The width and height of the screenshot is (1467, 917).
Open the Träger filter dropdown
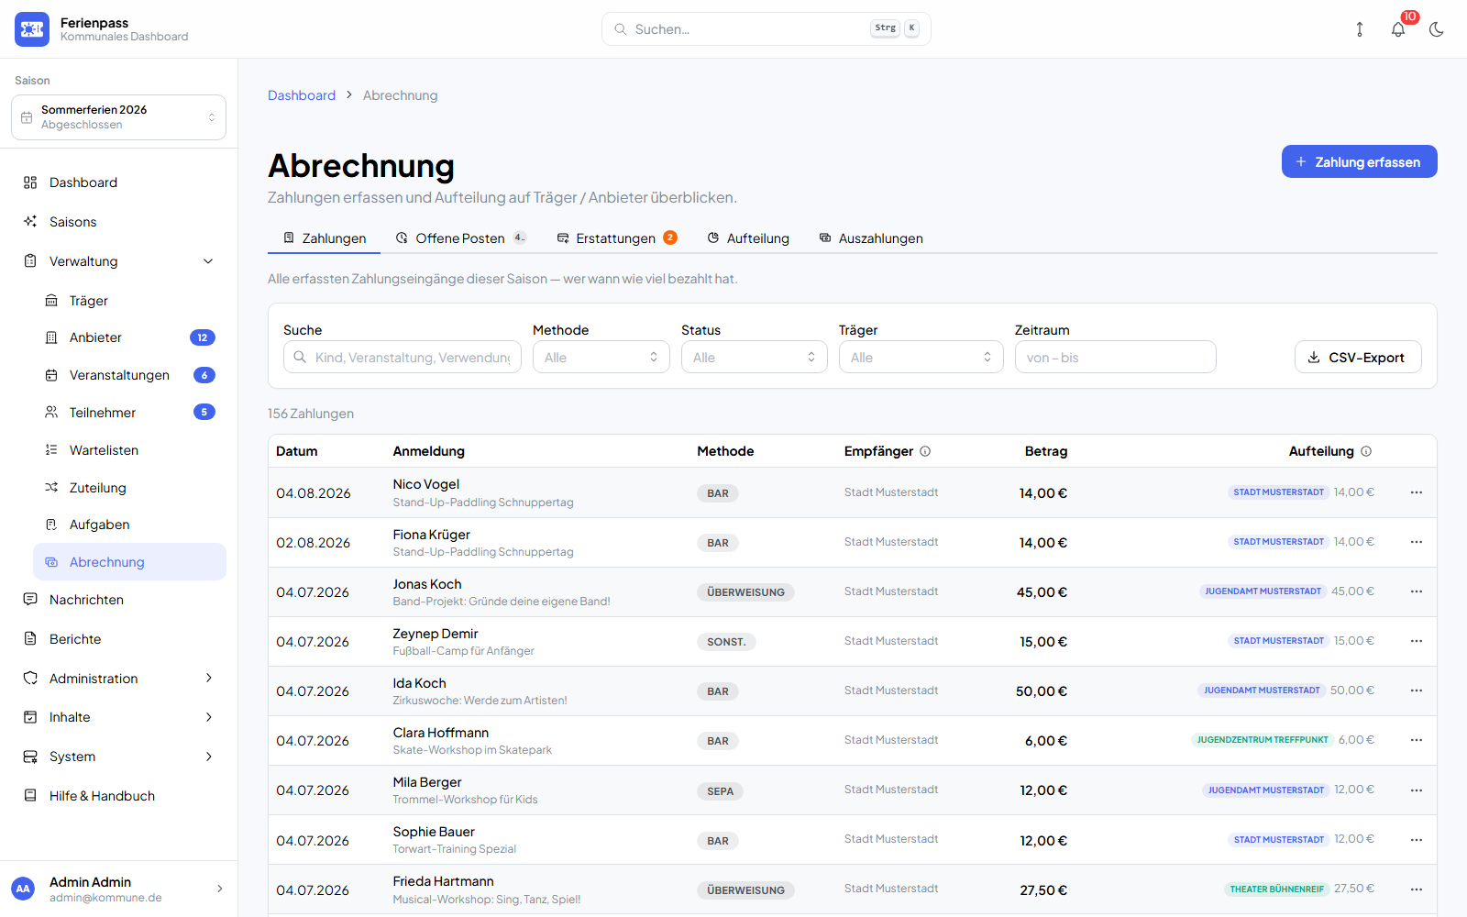point(921,357)
